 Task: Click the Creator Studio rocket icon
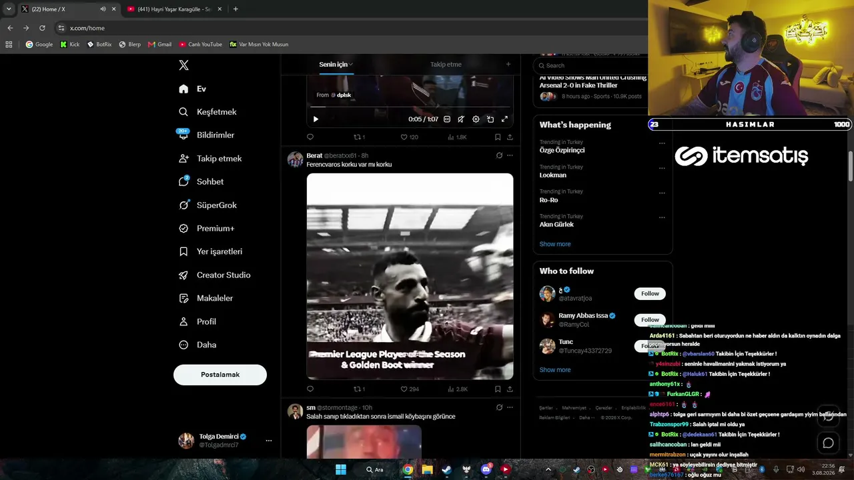183,275
